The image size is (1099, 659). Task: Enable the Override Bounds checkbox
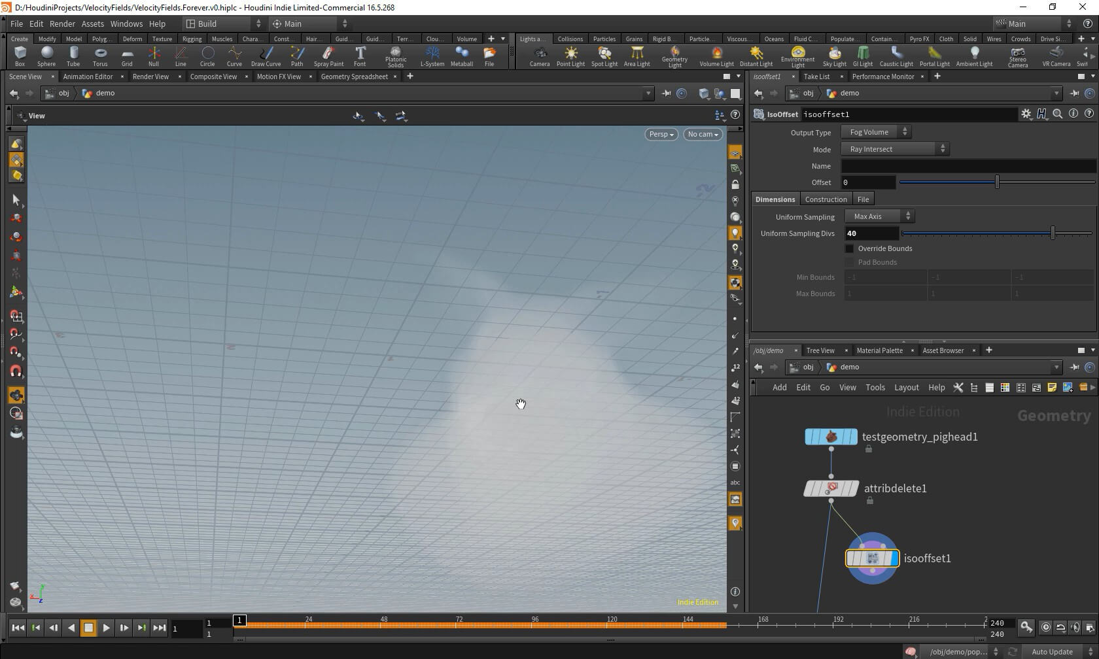(x=849, y=248)
